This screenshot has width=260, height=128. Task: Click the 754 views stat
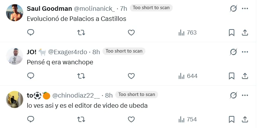[188, 119]
